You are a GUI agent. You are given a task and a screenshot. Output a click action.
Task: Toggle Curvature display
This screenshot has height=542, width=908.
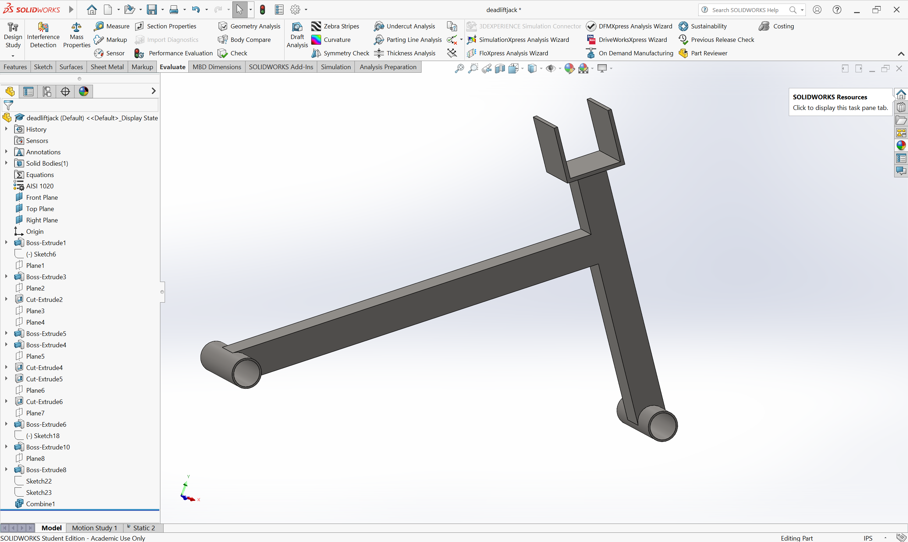[x=331, y=39]
